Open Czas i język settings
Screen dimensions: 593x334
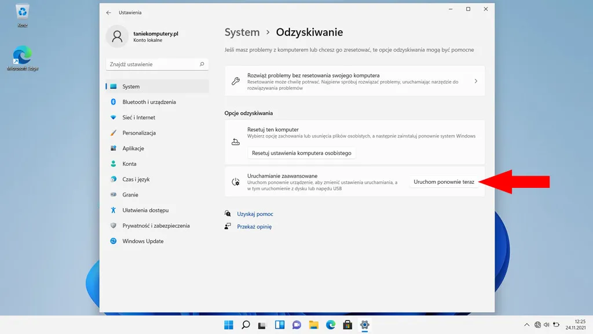pos(157,179)
